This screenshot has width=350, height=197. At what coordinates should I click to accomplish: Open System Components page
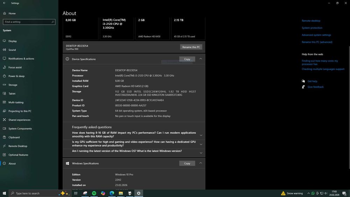pyautogui.click(x=20, y=128)
